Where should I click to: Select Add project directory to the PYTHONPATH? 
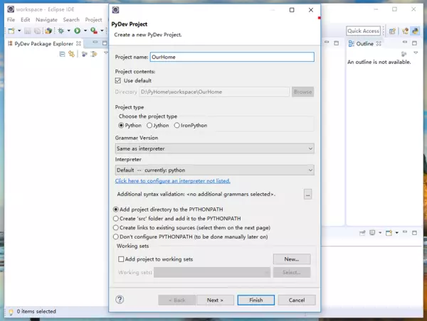116,210
